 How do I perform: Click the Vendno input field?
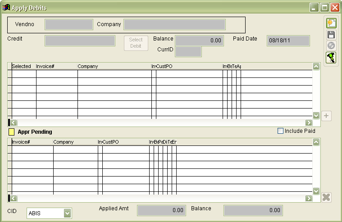coord(68,24)
